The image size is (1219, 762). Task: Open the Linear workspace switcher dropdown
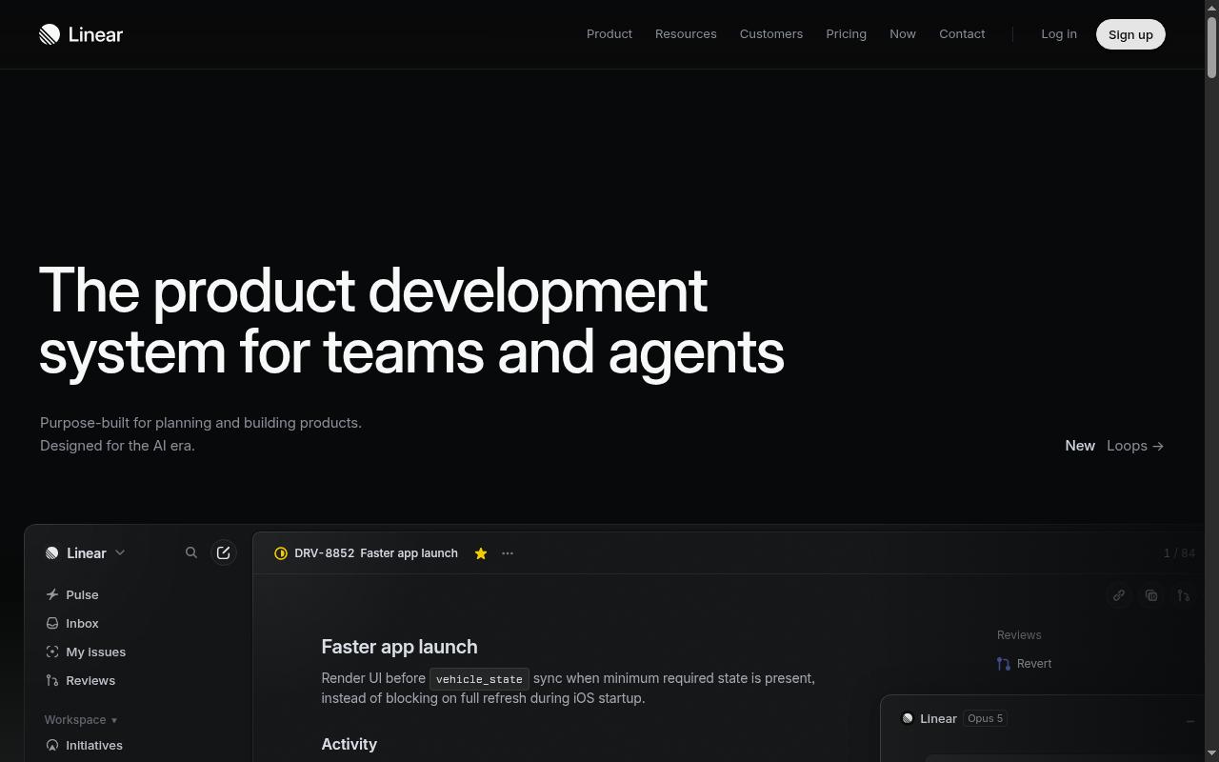tap(86, 552)
